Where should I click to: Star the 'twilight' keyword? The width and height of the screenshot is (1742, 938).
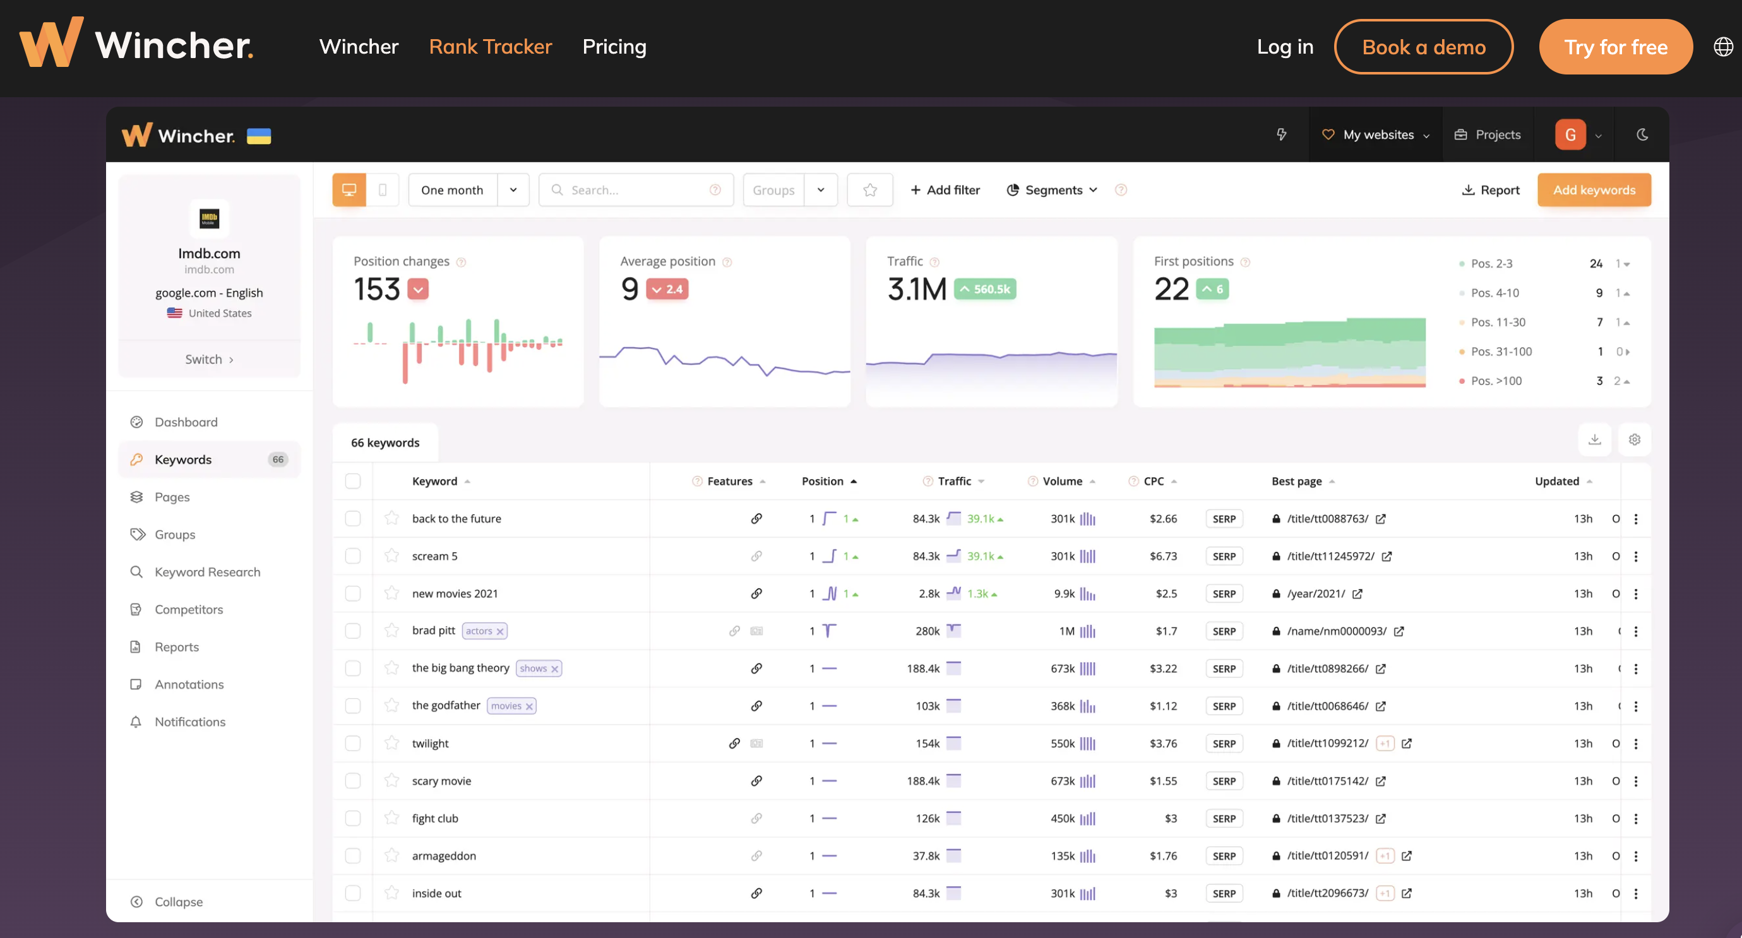391,743
